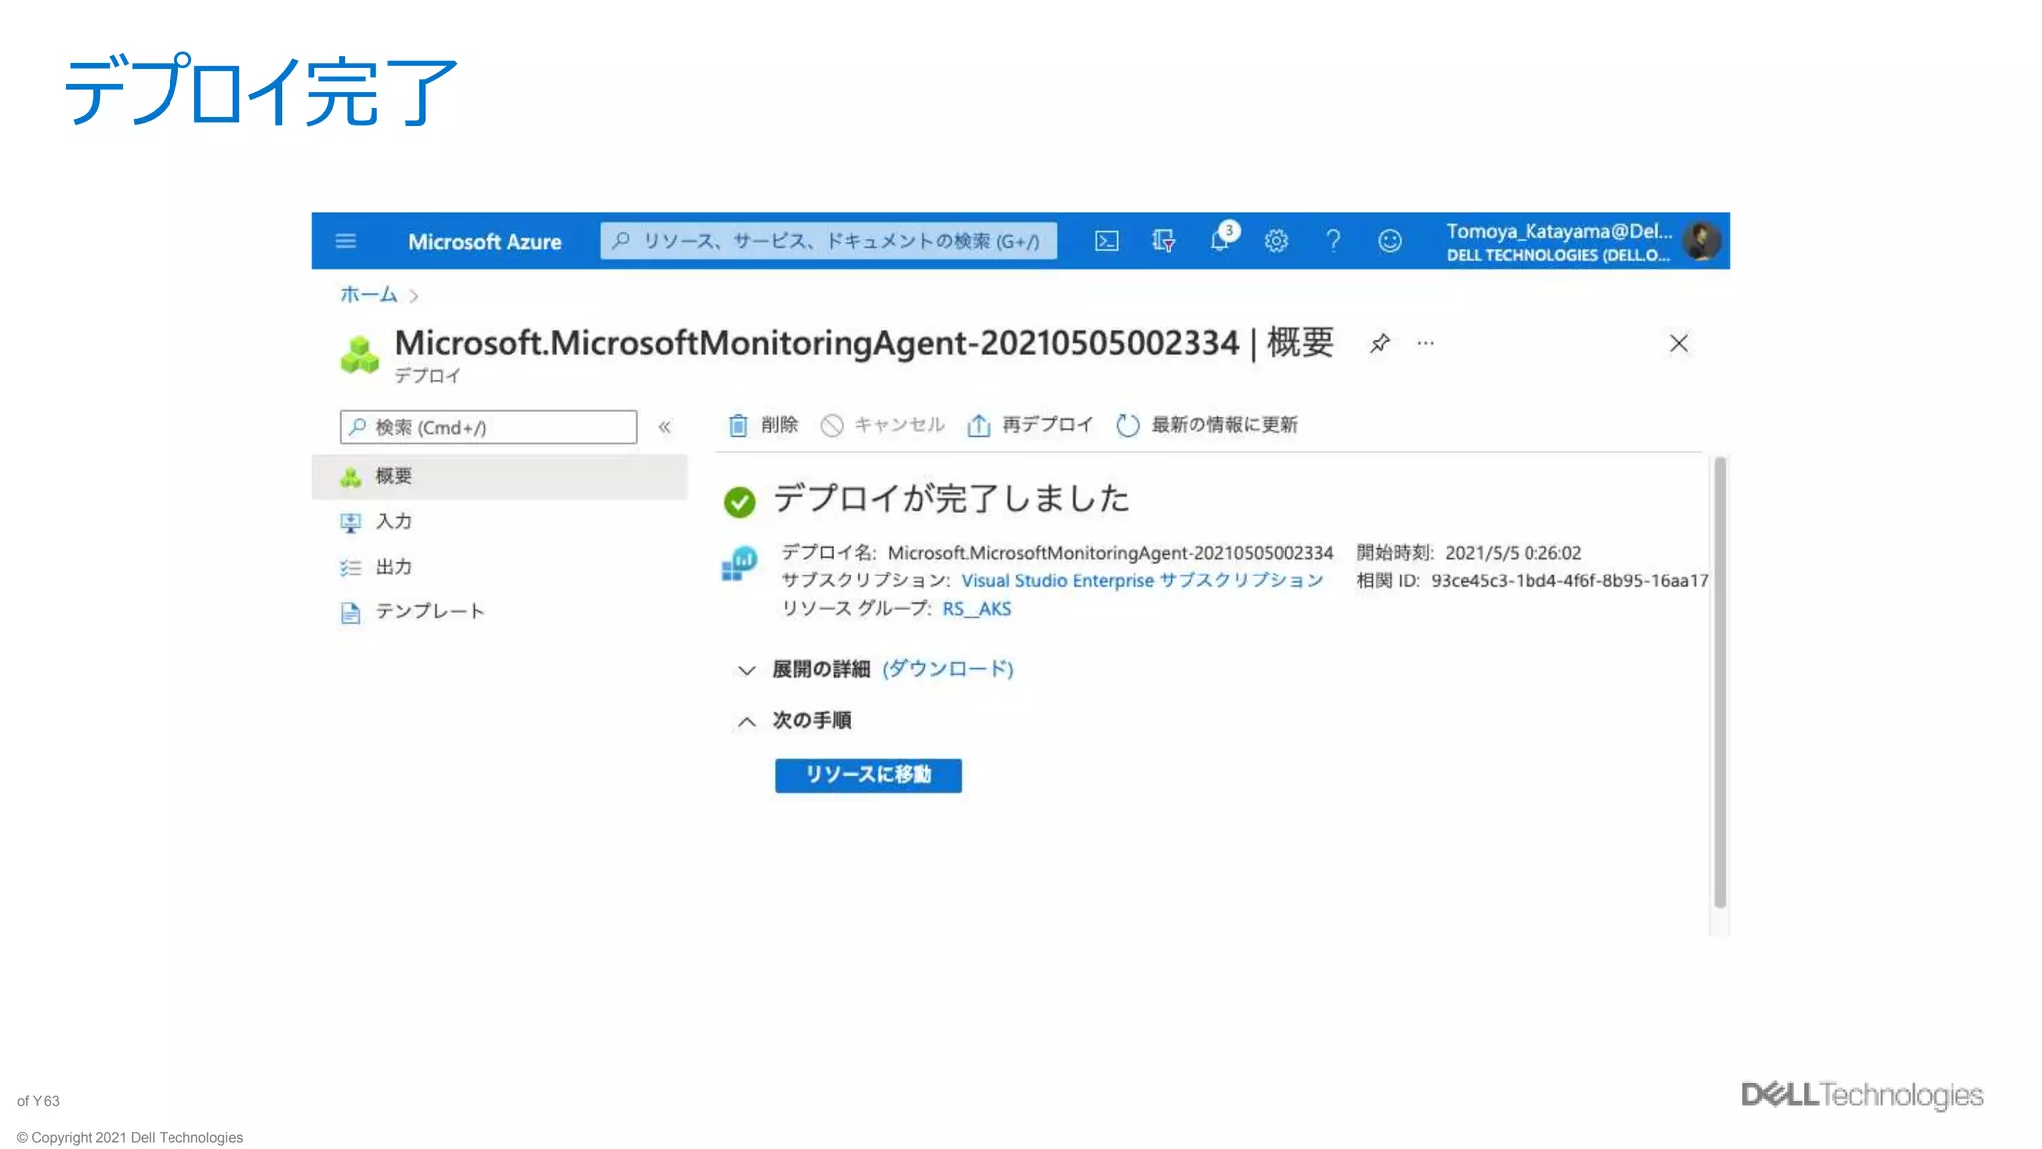
Task: Click the correlation ID 93ce45c3-1bd4-4f6f-8b95-16aa17 value
Action: coord(1569,580)
